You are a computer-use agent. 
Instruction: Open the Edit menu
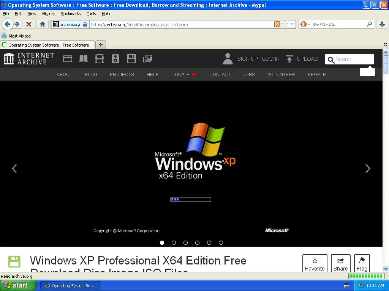pyautogui.click(x=18, y=14)
